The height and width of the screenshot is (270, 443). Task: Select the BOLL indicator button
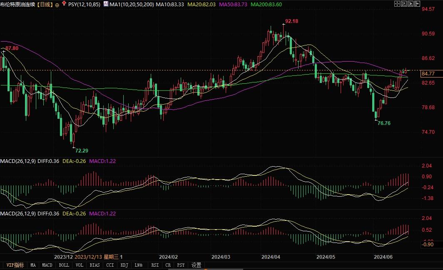click(x=65, y=265)
